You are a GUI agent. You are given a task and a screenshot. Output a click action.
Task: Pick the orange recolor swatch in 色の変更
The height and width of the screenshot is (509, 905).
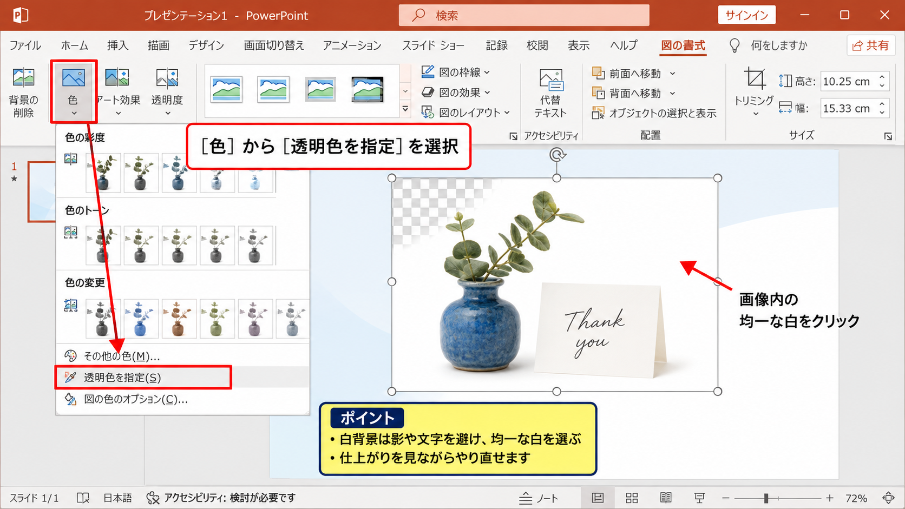(179, 318)
